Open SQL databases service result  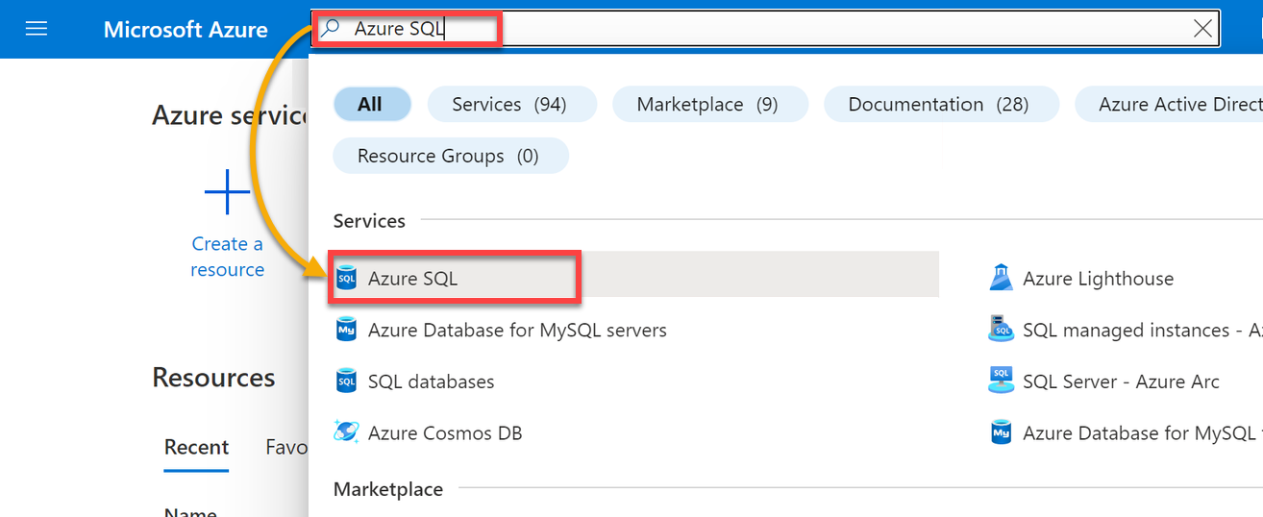coord(431,382)
